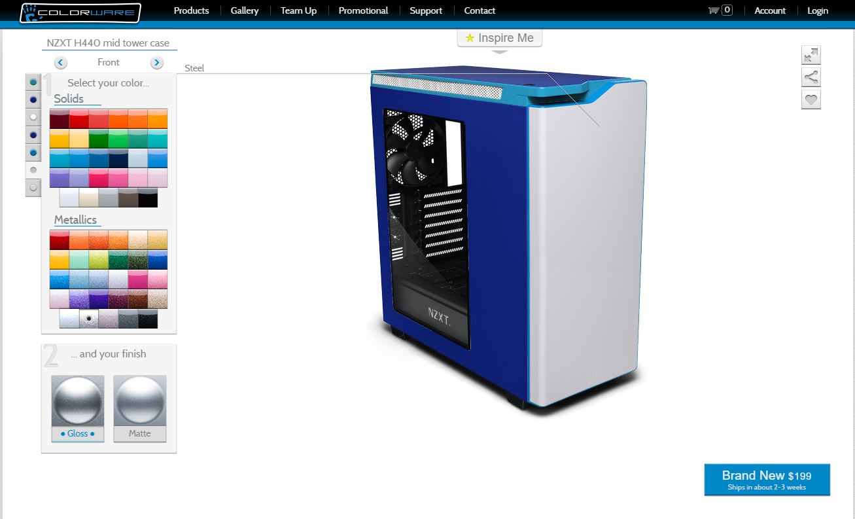Click the Metallics heading
The image size is (855, 519).
click(75, 220)
